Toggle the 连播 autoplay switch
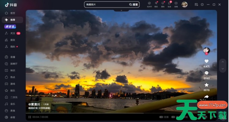 click(x=161, y=117)
